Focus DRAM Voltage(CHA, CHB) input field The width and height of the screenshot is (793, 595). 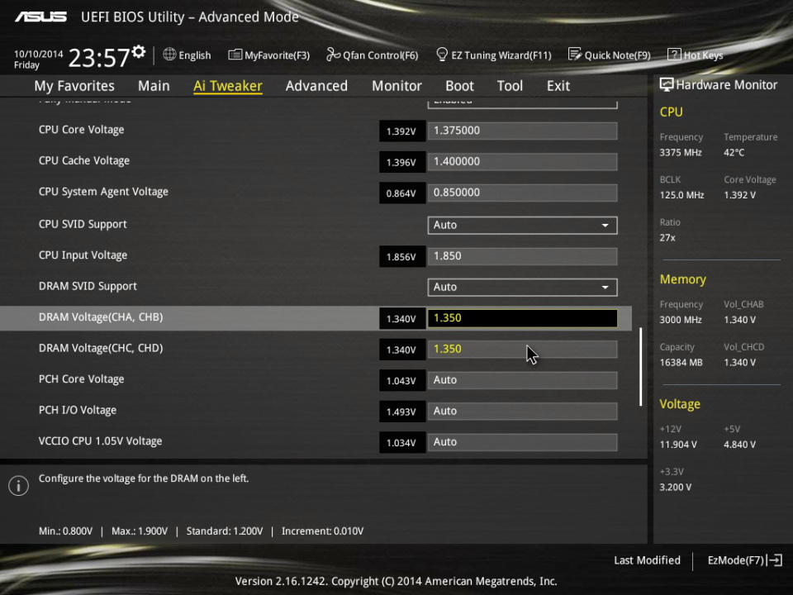pos(522,318)
